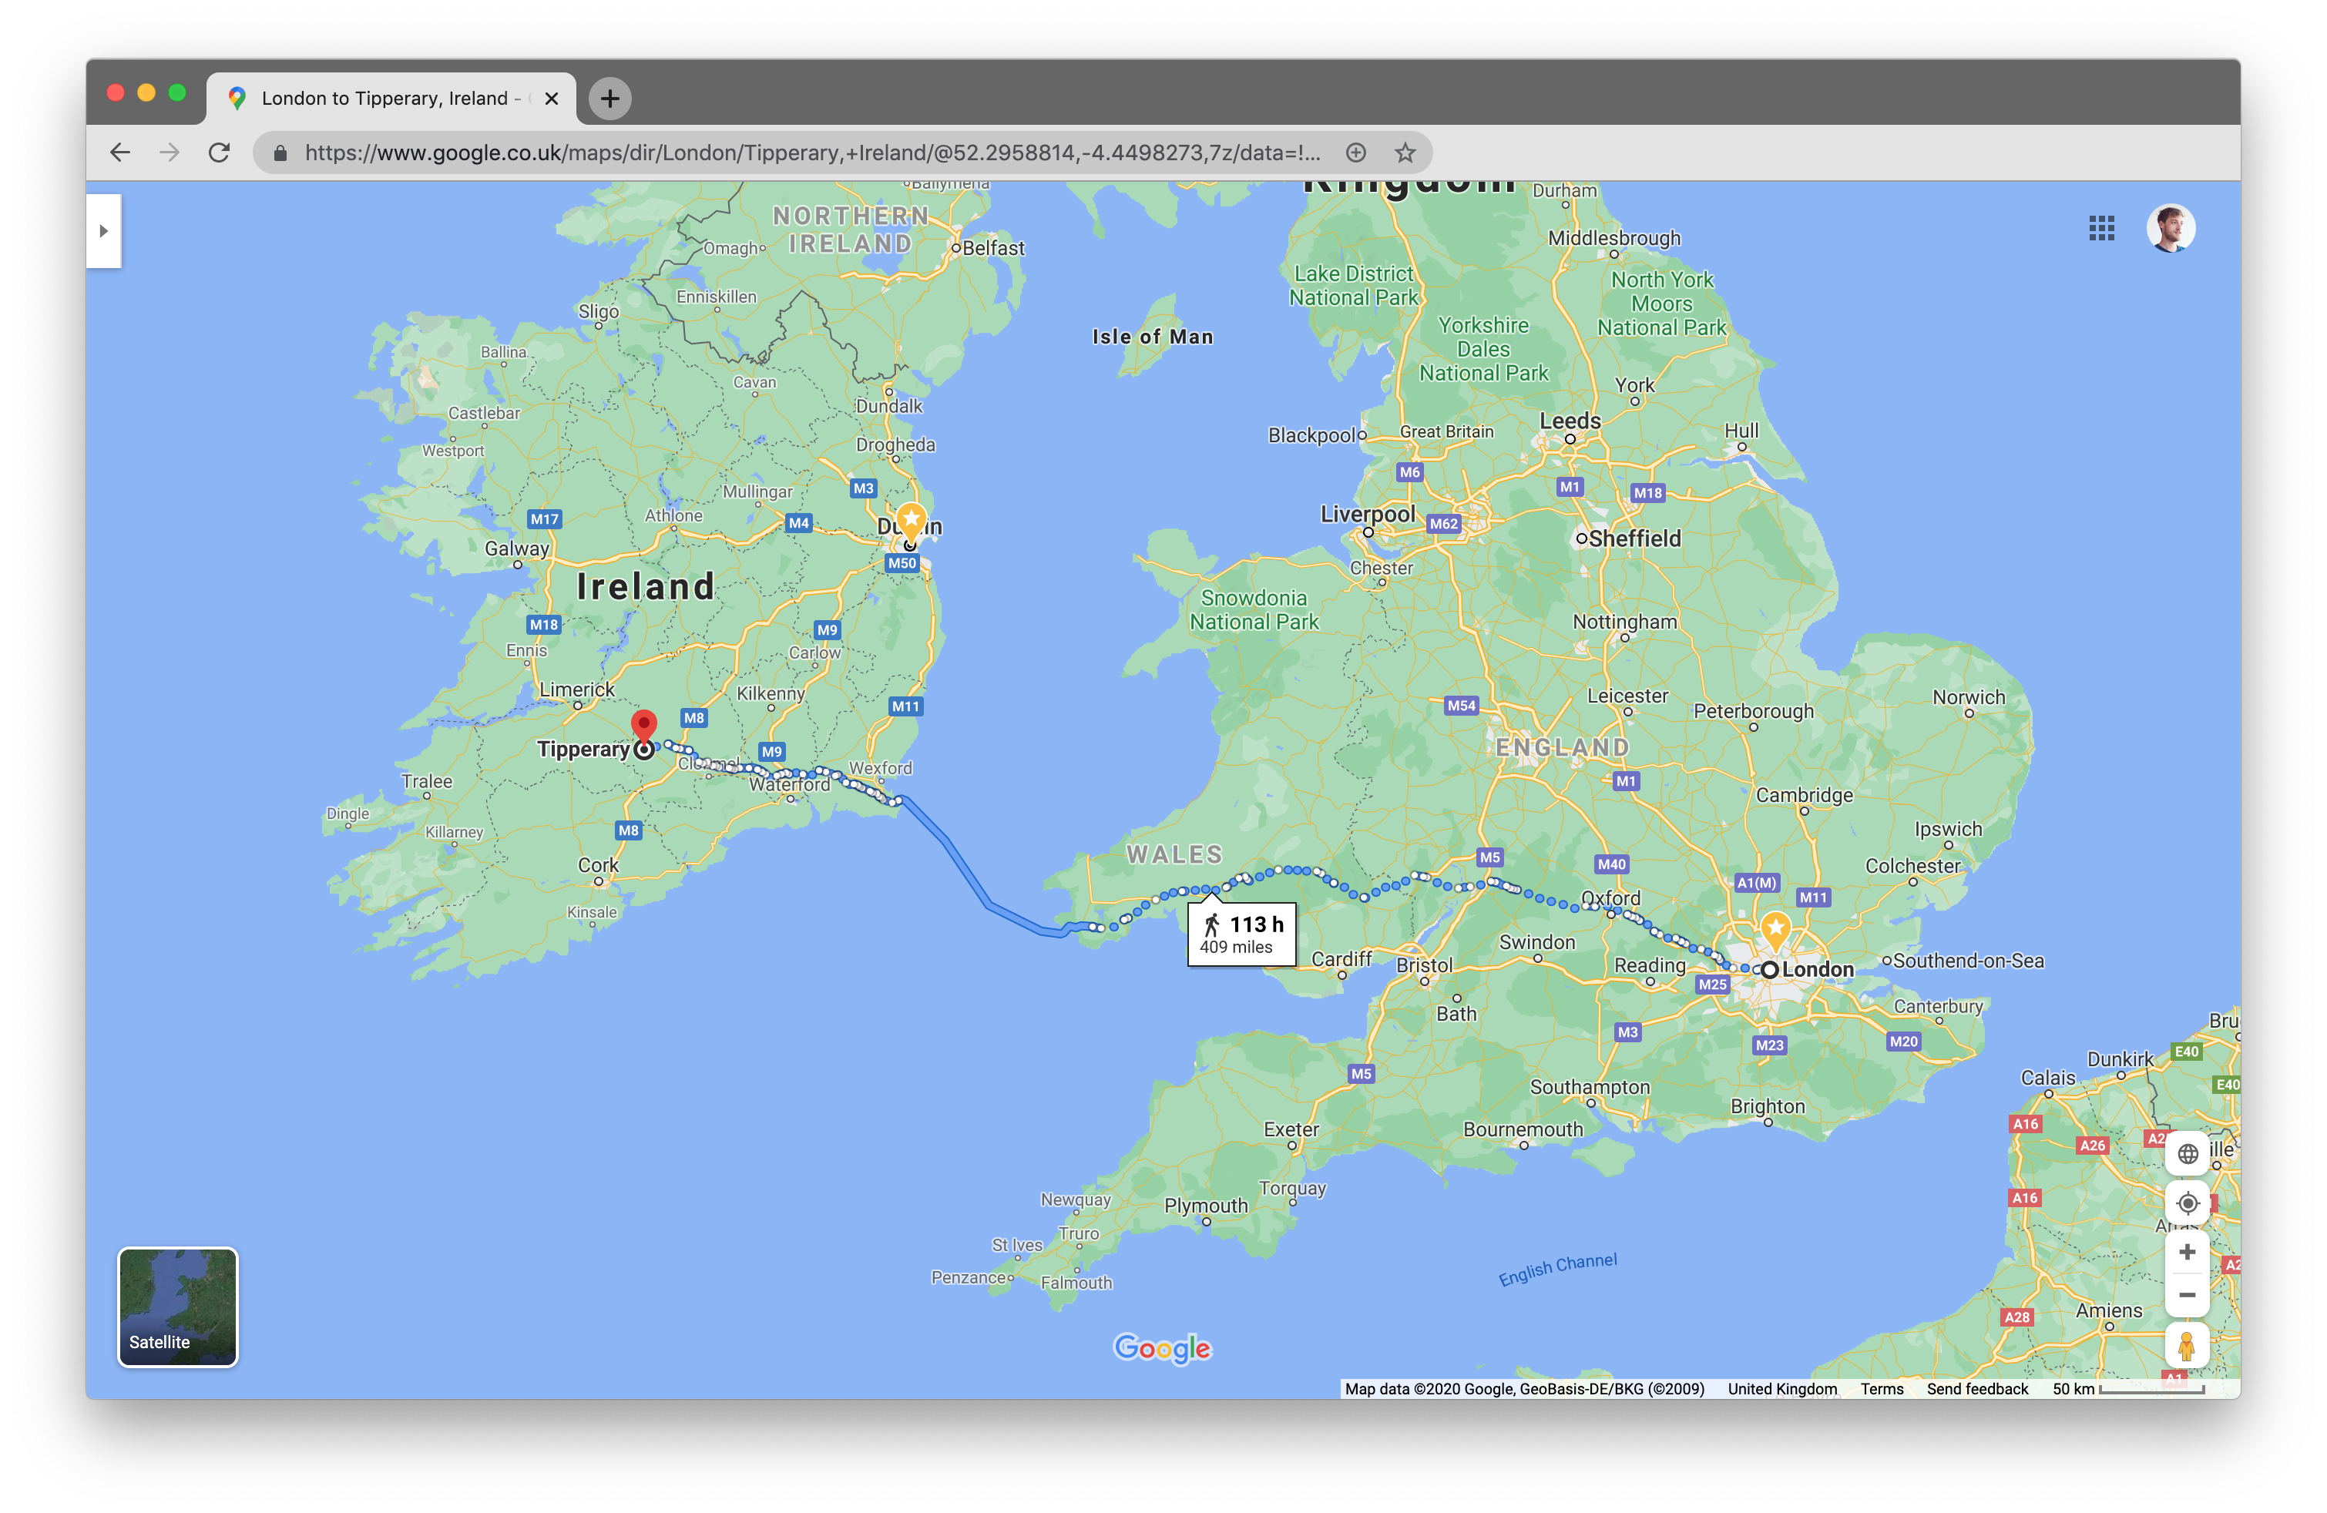The width and height of the screenshot is (2327, 1513).
Task: Open the Google account profile picture
Action: (x=2170, y=229)
